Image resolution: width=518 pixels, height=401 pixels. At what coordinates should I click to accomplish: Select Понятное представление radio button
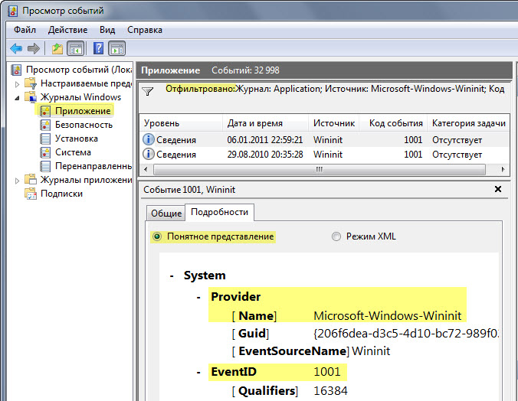click(157, 236)
